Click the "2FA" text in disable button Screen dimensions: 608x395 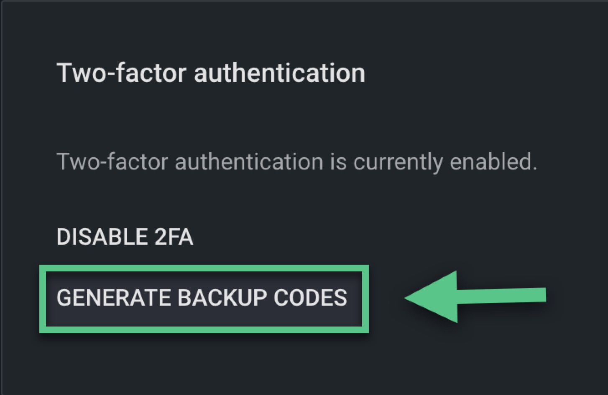[174, 237]
